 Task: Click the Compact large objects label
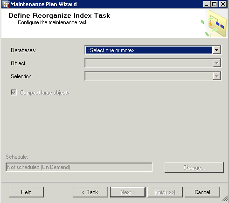45,93
